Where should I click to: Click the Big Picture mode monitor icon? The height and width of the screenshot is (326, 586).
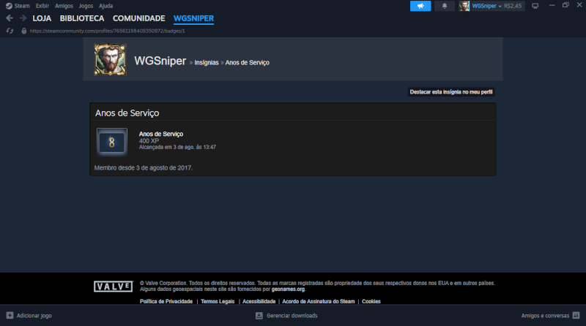click(x=535, y=6)
